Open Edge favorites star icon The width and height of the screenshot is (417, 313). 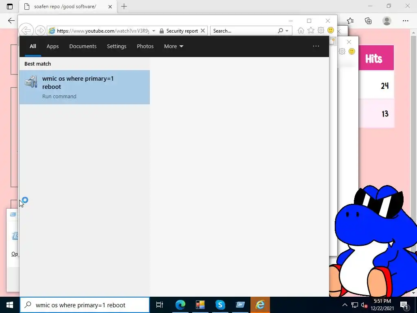click(350, 21)
